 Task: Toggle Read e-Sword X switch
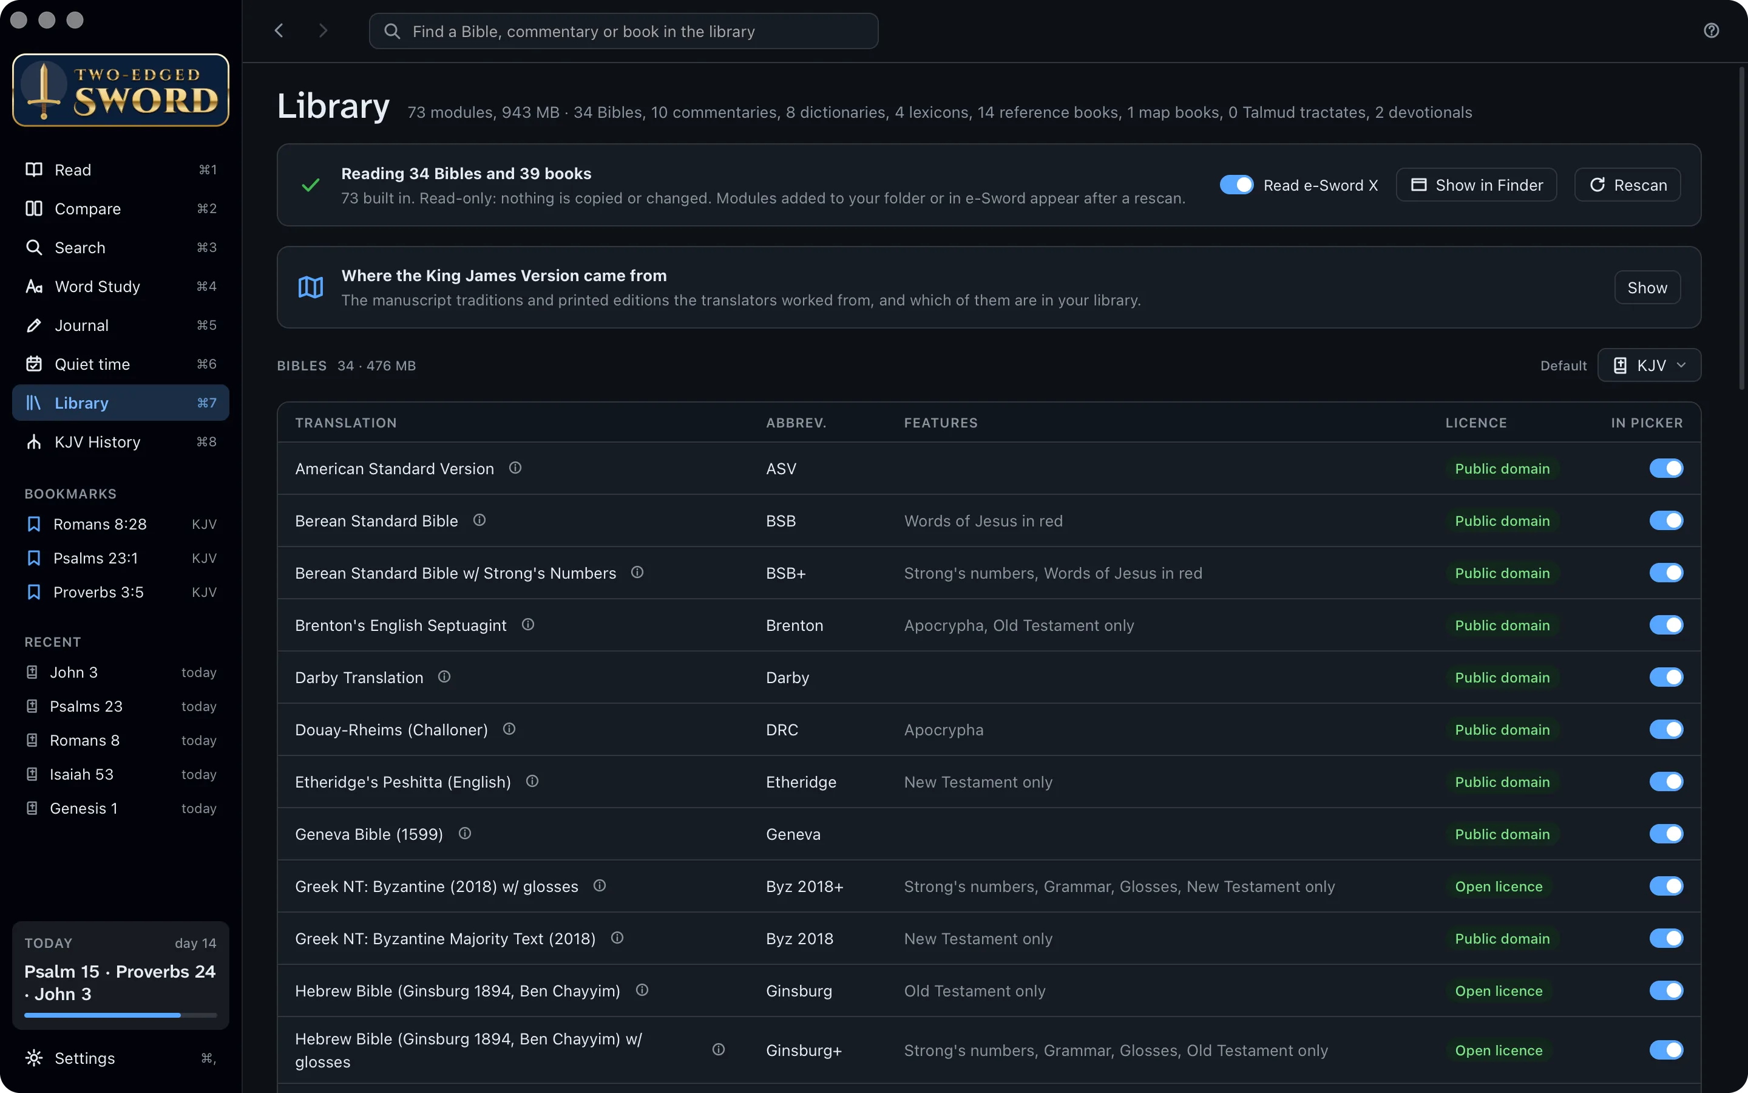[1236, 185]
